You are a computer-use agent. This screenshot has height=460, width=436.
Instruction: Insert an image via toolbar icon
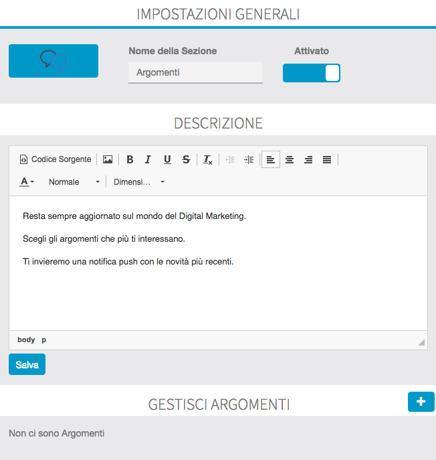(107, 159)
